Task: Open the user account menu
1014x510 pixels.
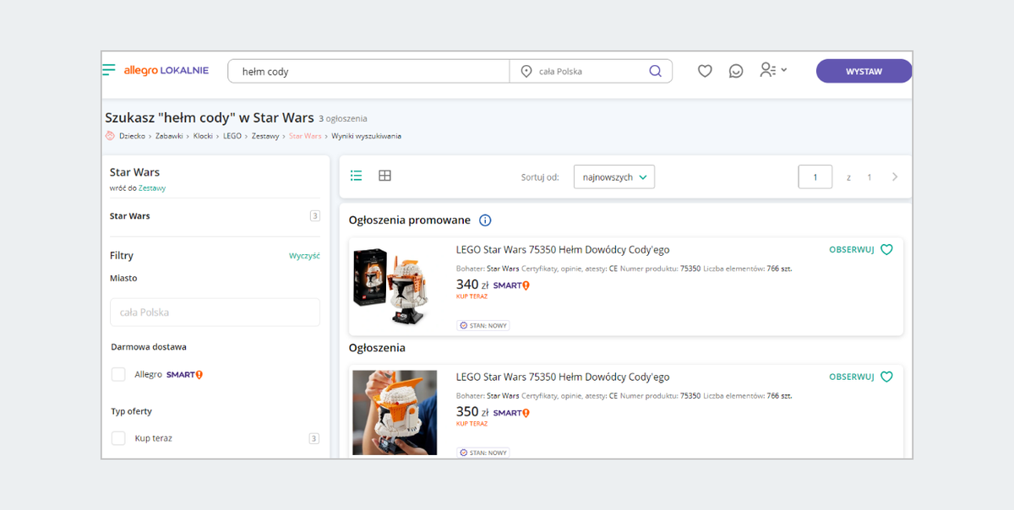Action: coord(772,70)
